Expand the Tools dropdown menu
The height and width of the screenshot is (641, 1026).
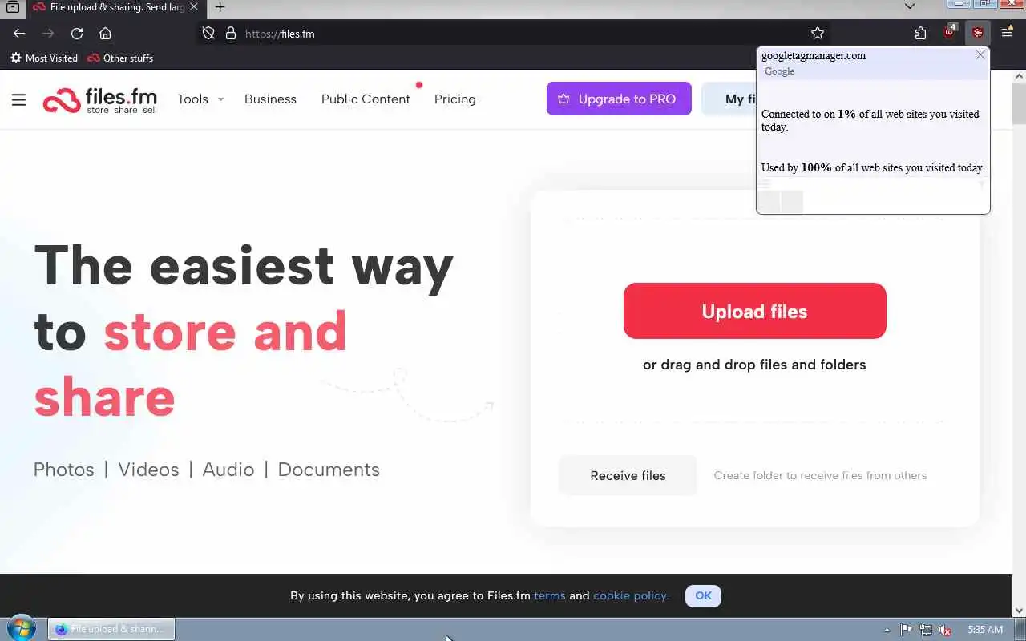[x=200, y=99]
